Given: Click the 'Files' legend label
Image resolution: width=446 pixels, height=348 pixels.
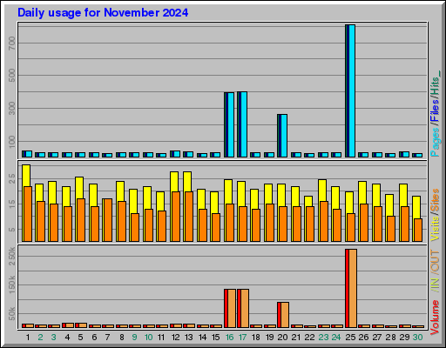Looking at the screenshot, I should tap(435, 110).
